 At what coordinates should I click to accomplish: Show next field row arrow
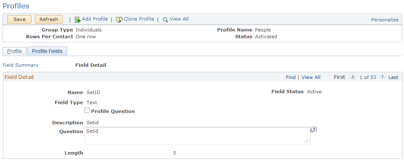(x=383, y=76)
